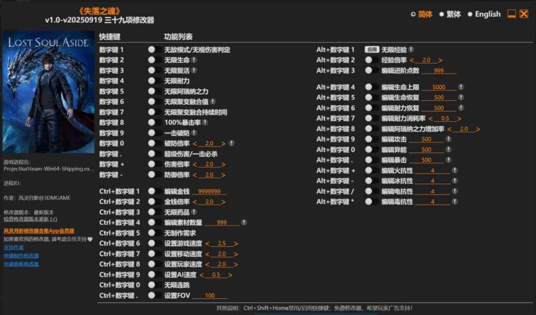The height and width of the screenshot is (315, 536).
Task: Enable 无限连跳 toggle
Action: 155,285
